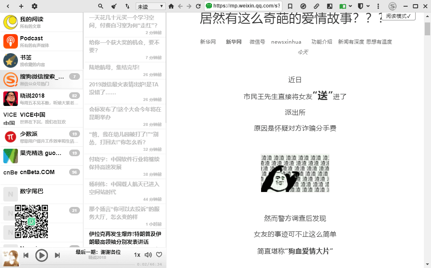Copy the article link chain icon

[316, 6]
